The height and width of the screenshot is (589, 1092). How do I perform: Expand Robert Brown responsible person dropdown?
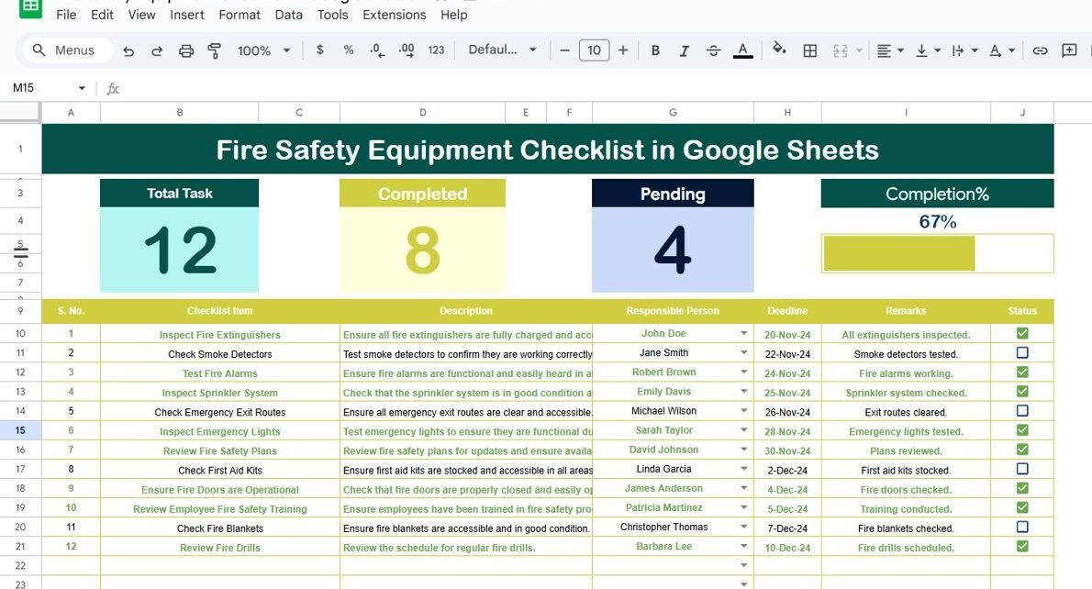tap(744, 372)
